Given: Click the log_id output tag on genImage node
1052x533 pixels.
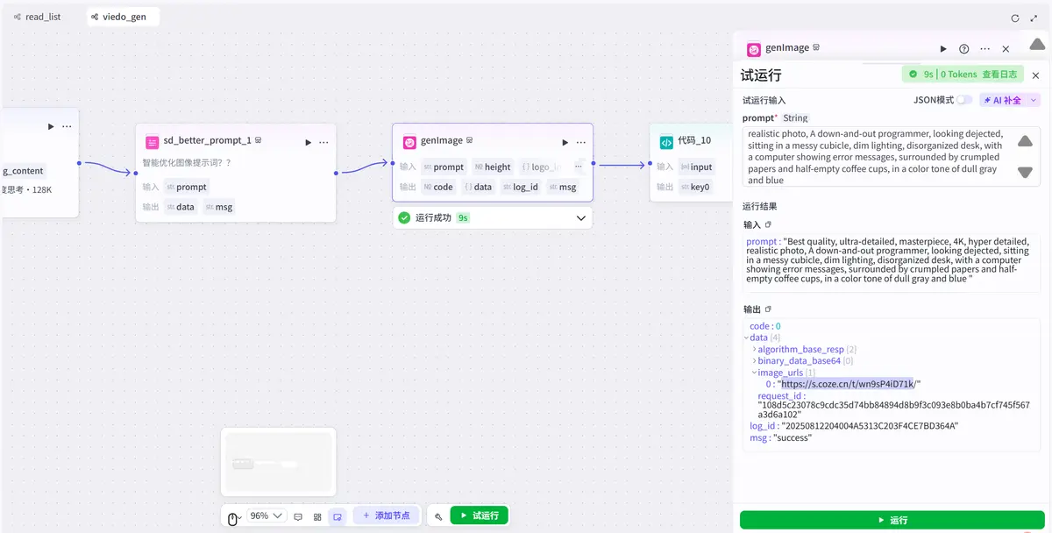Looking at the screenshot, I should tap(520, 187).
